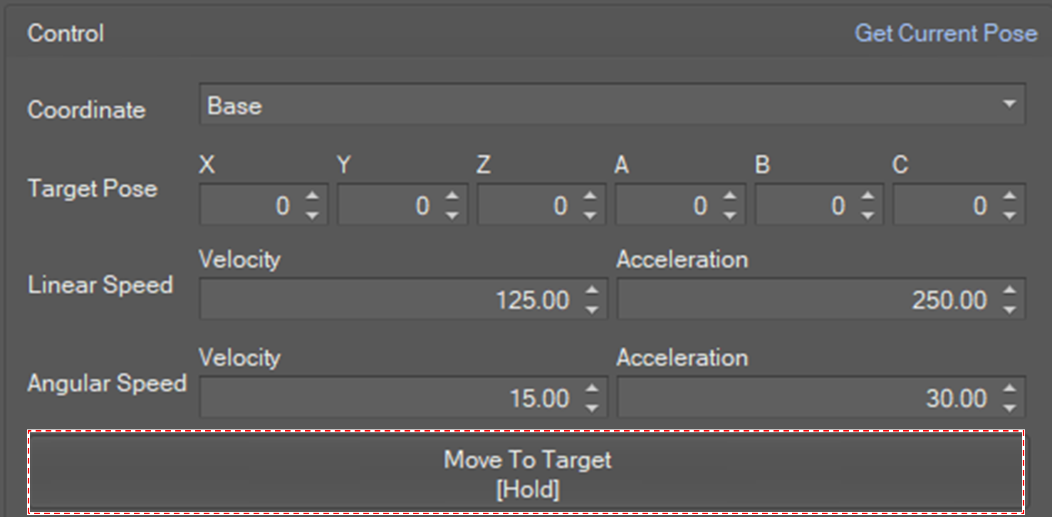The width and height of the screenshot is (1052, 517).
Task: Decrease the Z target pose value
Action: (x=590, y=215)
